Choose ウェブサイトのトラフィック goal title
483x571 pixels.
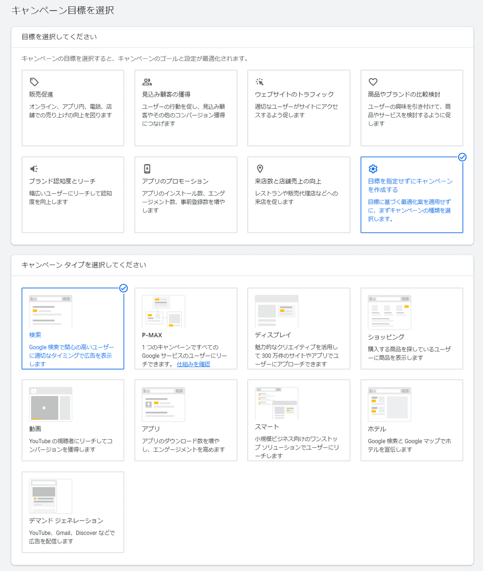(294, 94)
